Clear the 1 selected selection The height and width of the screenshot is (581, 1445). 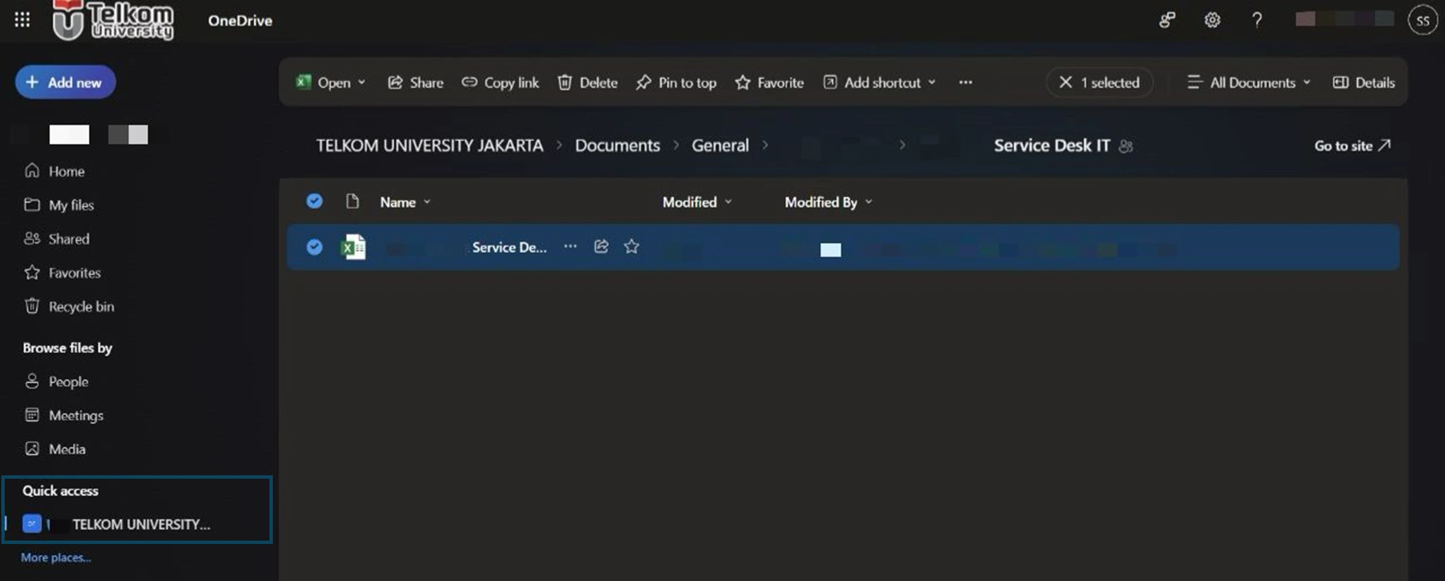point(1065,82)
